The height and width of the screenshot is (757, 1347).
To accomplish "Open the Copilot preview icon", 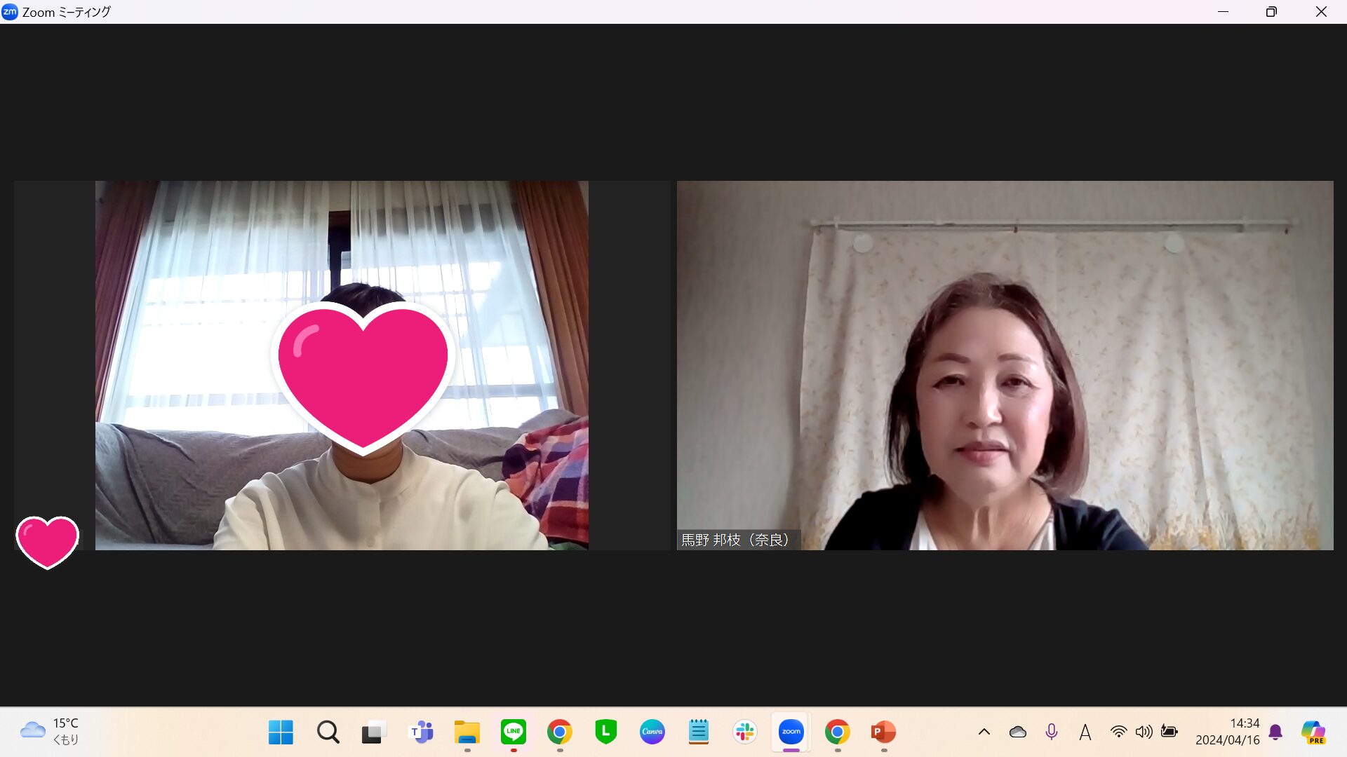I will [x=1313, y=732].
